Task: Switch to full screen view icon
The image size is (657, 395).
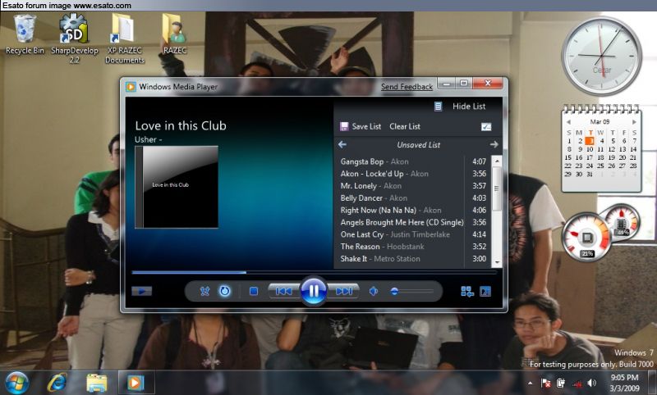Action: click(485, 292)
